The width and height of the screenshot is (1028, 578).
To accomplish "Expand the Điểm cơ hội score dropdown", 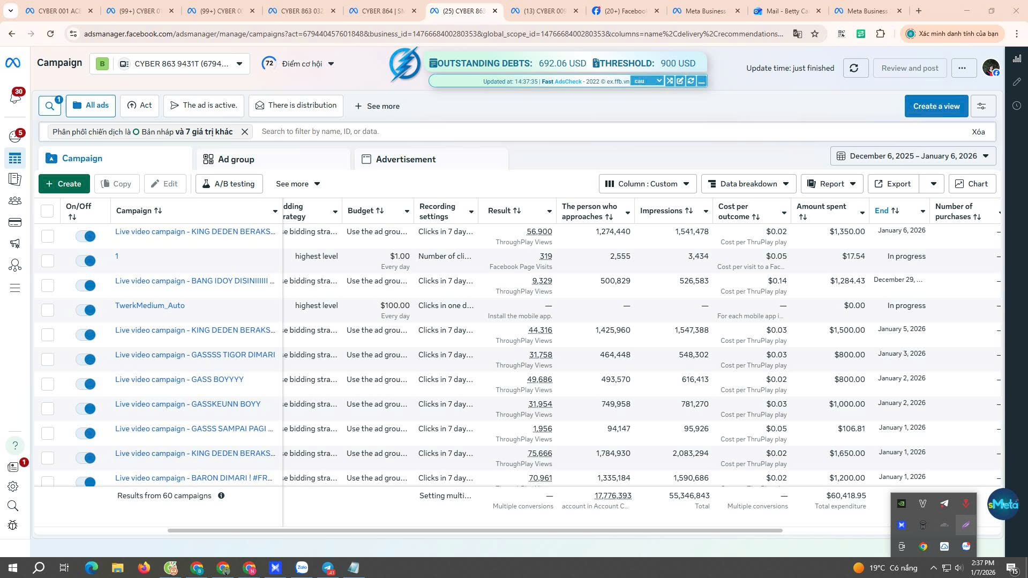I will tap(298, 64).
